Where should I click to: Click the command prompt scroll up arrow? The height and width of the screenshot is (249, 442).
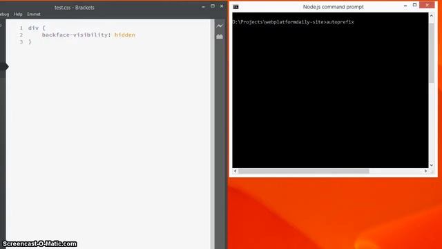click(431, 16)
